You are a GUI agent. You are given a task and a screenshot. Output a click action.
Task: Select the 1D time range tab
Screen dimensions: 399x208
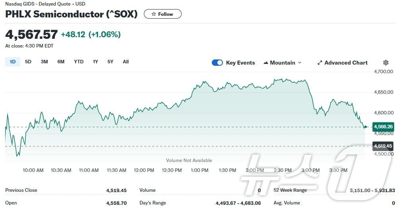coord(12,62)
